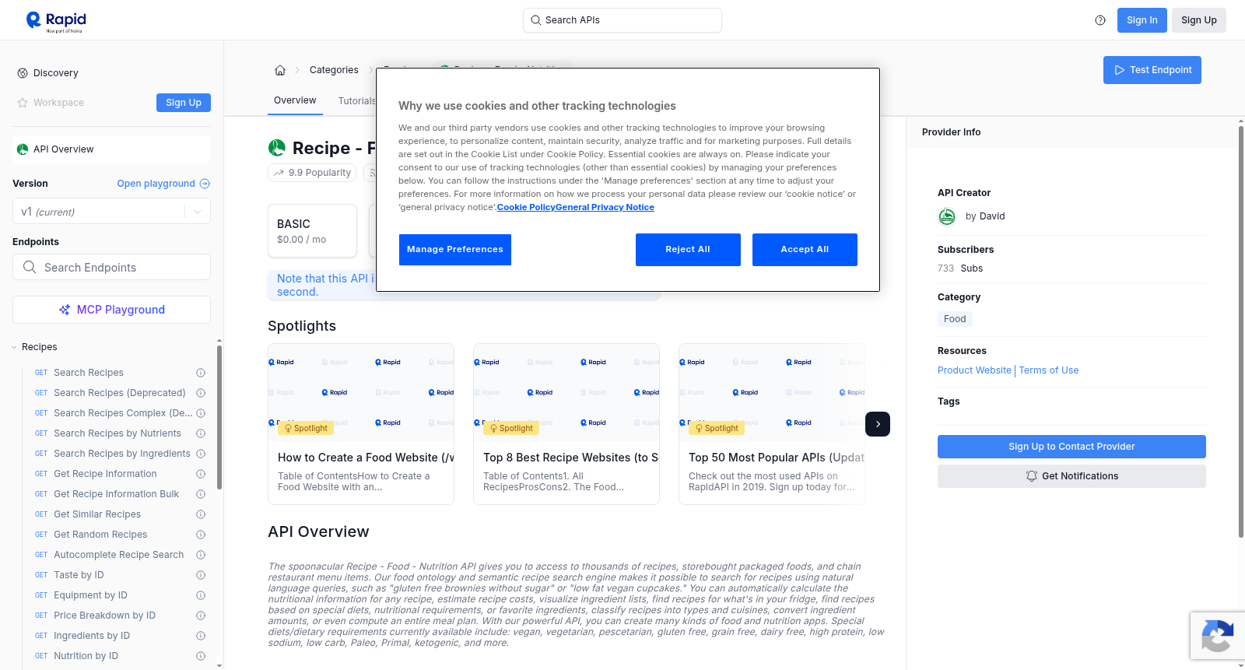The height and width of the screenshot is (670, 1245).
Task: Click the Search Endpoints field
Action: [111, 267]
